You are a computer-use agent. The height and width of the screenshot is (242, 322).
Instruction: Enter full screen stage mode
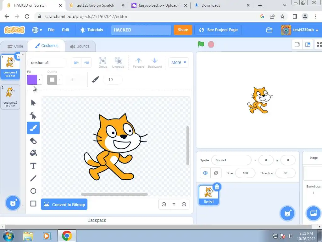(x=319, y=44)
